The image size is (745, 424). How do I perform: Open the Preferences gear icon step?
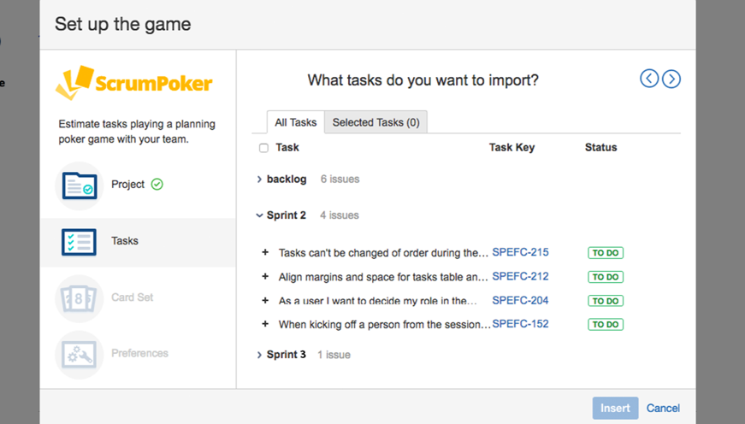click(80, 354)
